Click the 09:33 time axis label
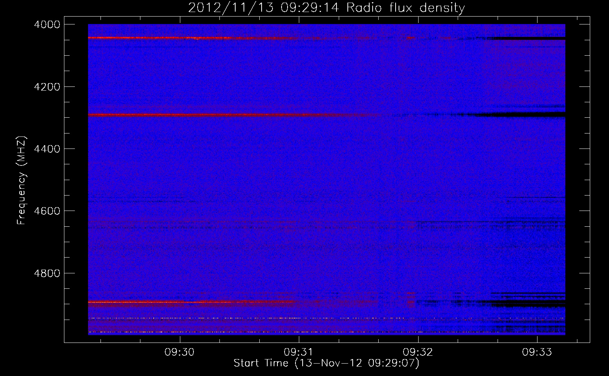This screenshot has height=376, width=609. (x=537, y=352)
